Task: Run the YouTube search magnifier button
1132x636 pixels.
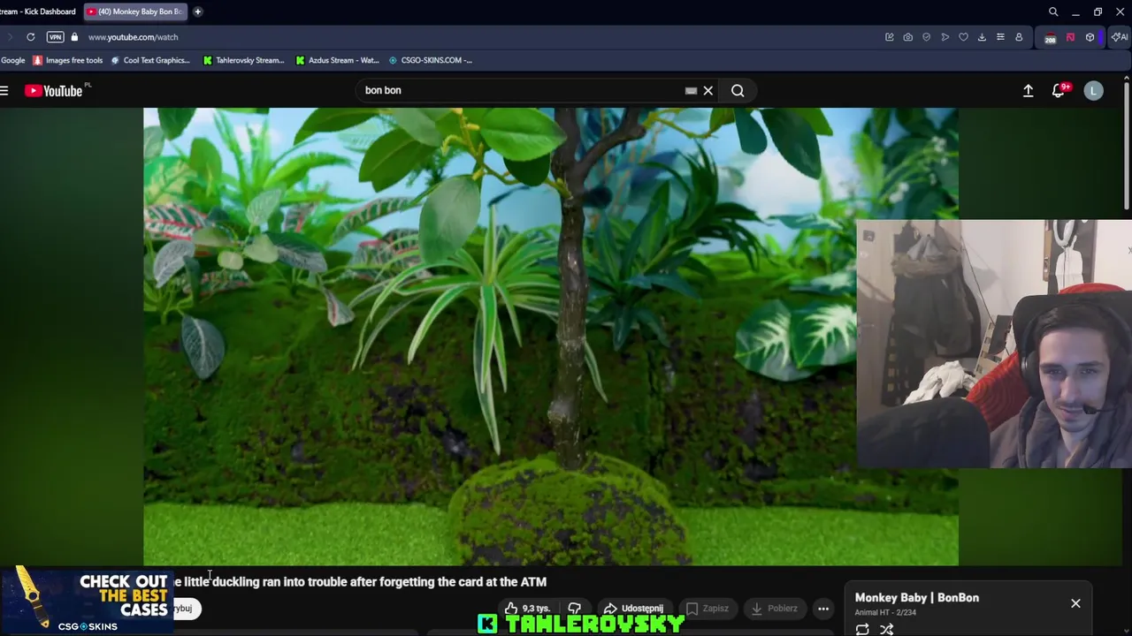Action: [738, 90]
